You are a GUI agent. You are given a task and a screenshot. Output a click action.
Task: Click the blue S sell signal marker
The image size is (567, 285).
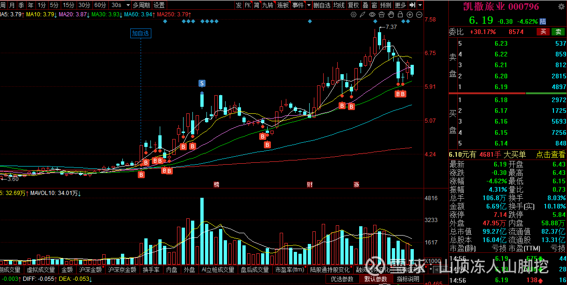point(202,83)
